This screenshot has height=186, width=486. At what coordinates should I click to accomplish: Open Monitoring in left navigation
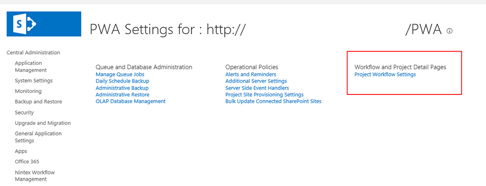tap(28, 91)
